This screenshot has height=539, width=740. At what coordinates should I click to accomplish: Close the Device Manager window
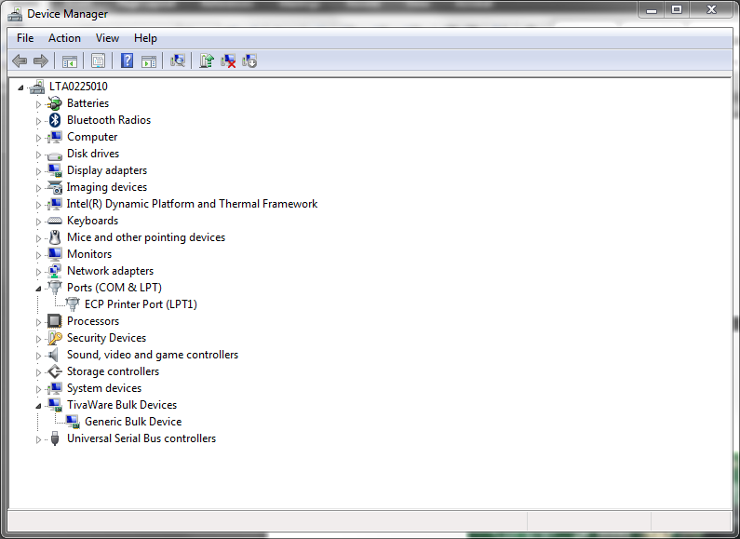[x=712, y=10]
